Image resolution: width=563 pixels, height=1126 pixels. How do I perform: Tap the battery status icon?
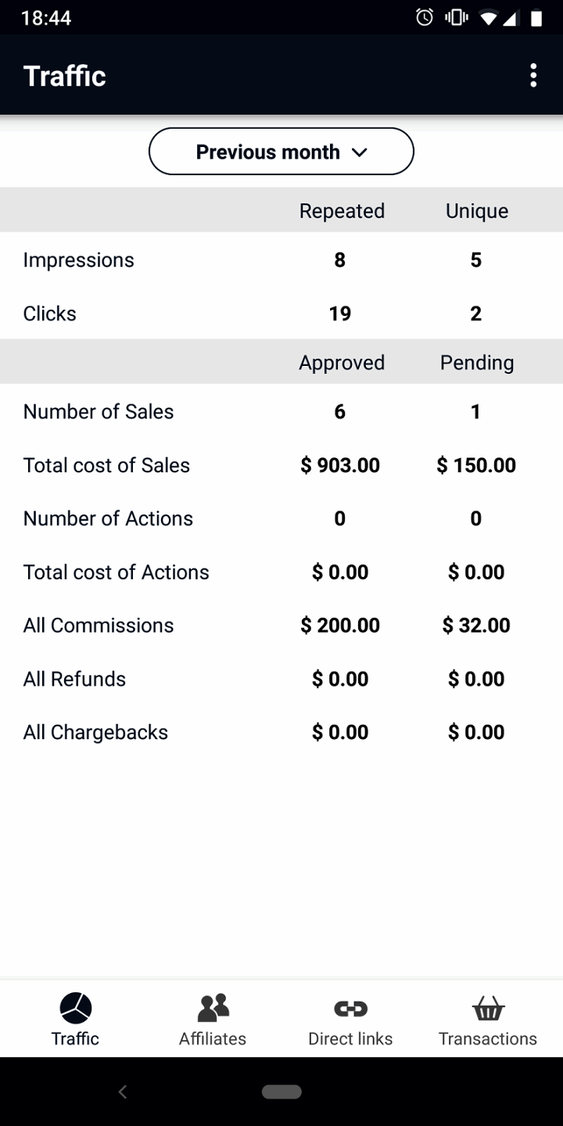536,17
